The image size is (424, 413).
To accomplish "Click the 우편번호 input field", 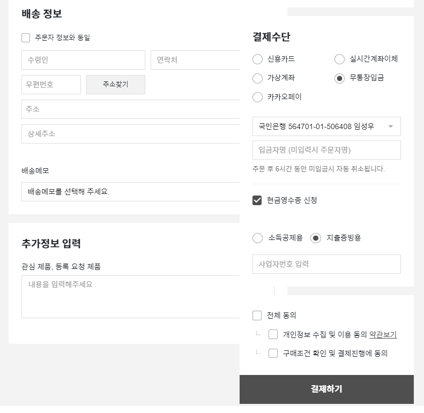I will (x=51, y=85).
